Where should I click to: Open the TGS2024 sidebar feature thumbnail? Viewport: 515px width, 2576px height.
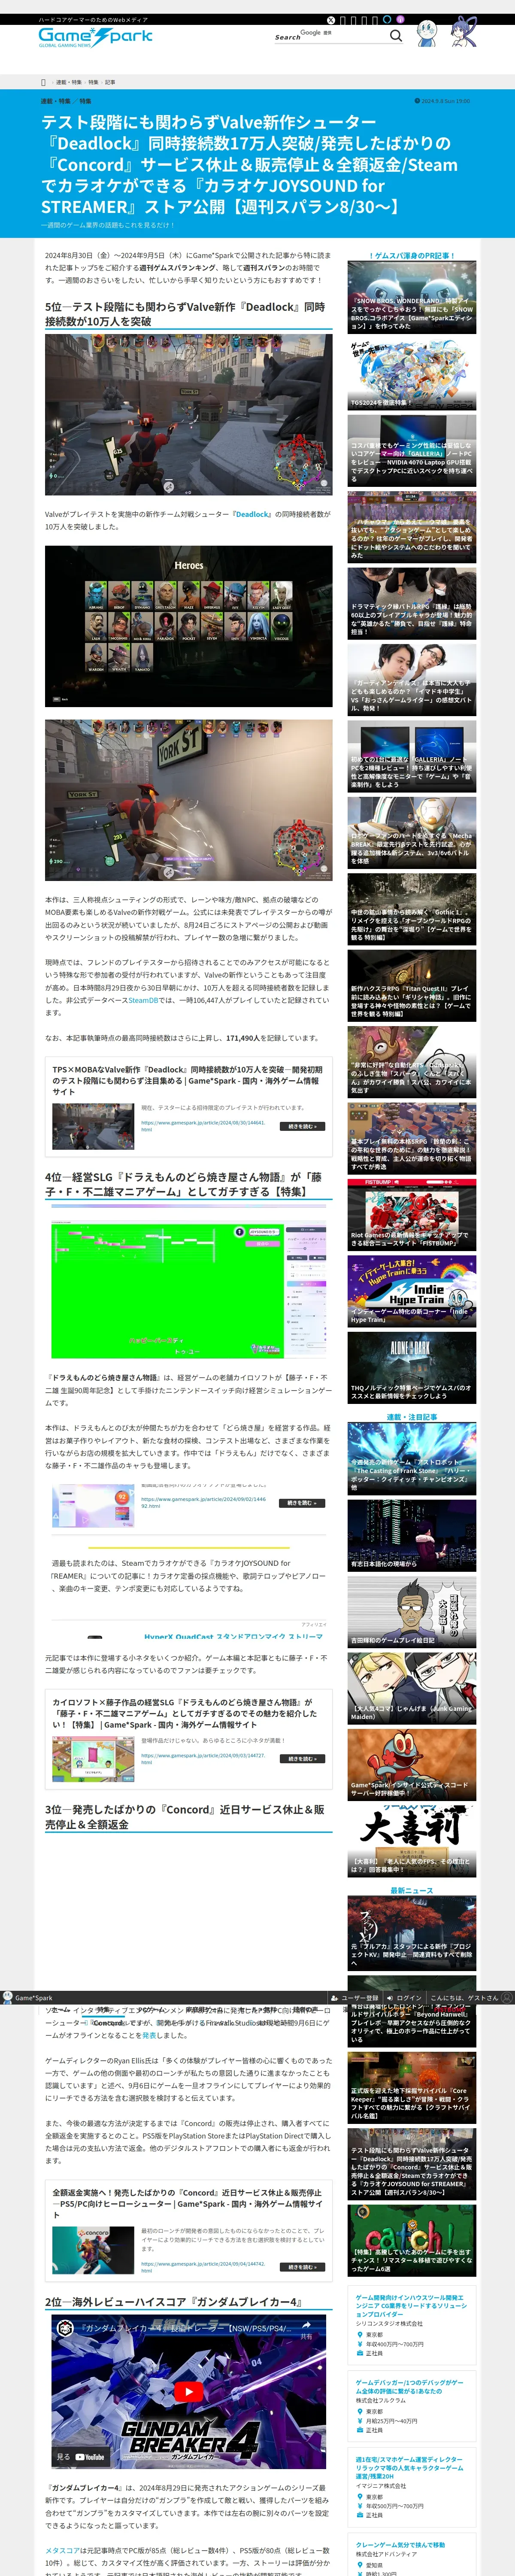click(411, 373)
